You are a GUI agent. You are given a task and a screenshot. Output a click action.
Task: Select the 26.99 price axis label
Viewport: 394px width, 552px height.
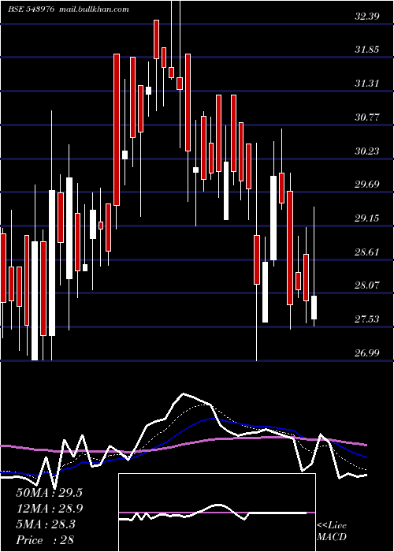pyautogui.click(x=367, y=352)
